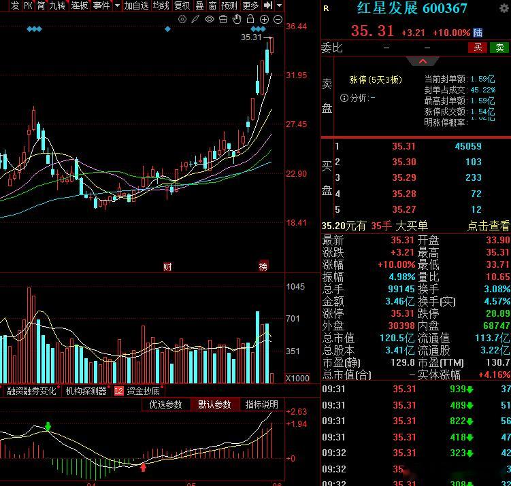Open the 发 toolbar item

(x=15, y=5)
